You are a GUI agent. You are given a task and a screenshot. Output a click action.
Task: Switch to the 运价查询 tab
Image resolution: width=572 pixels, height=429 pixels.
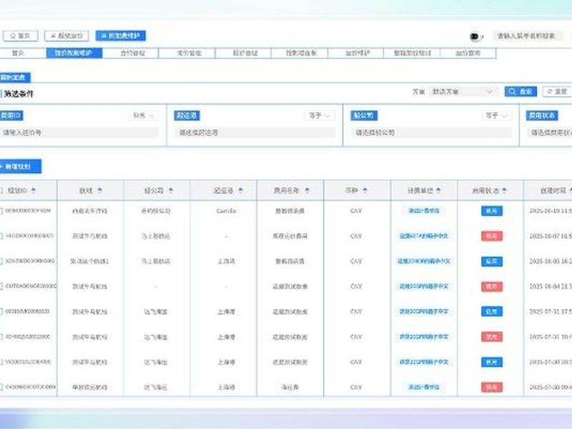(468, 53)
